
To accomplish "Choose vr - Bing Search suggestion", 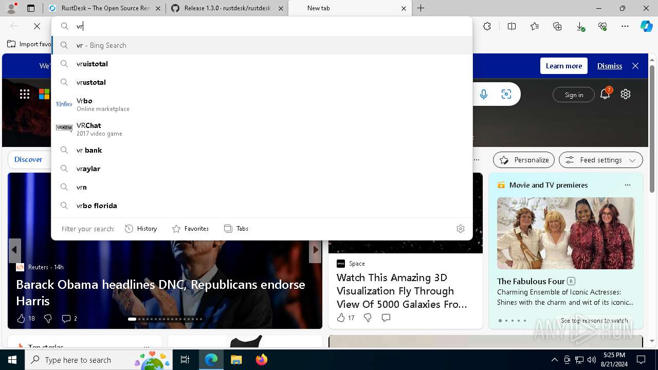I will click(x=262, y=45).
